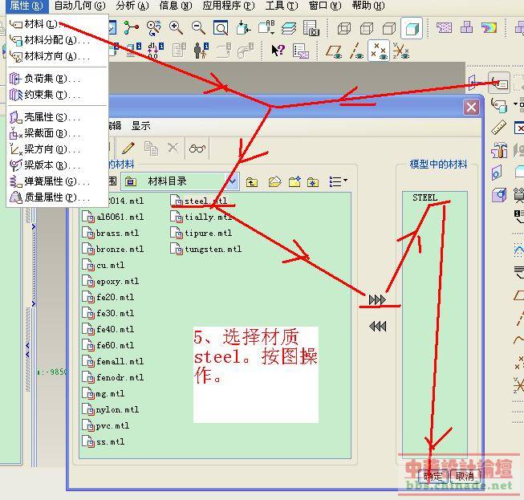Choose 质量属性(P) menu entry
Screen dimensions: 524x500
(x=57, y=197)
